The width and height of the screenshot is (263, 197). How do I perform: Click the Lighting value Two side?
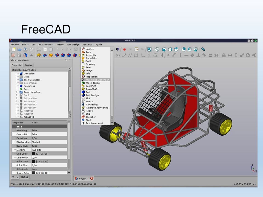tap(36, 150)
